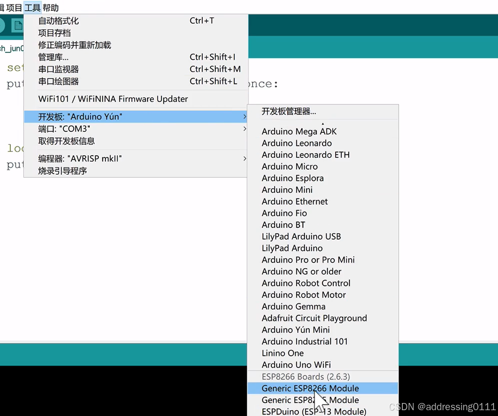Launch WiFi101 / WiFiNINA Firmware Updater
Screen dimensions: 498x416
click(x=136, y=99)
